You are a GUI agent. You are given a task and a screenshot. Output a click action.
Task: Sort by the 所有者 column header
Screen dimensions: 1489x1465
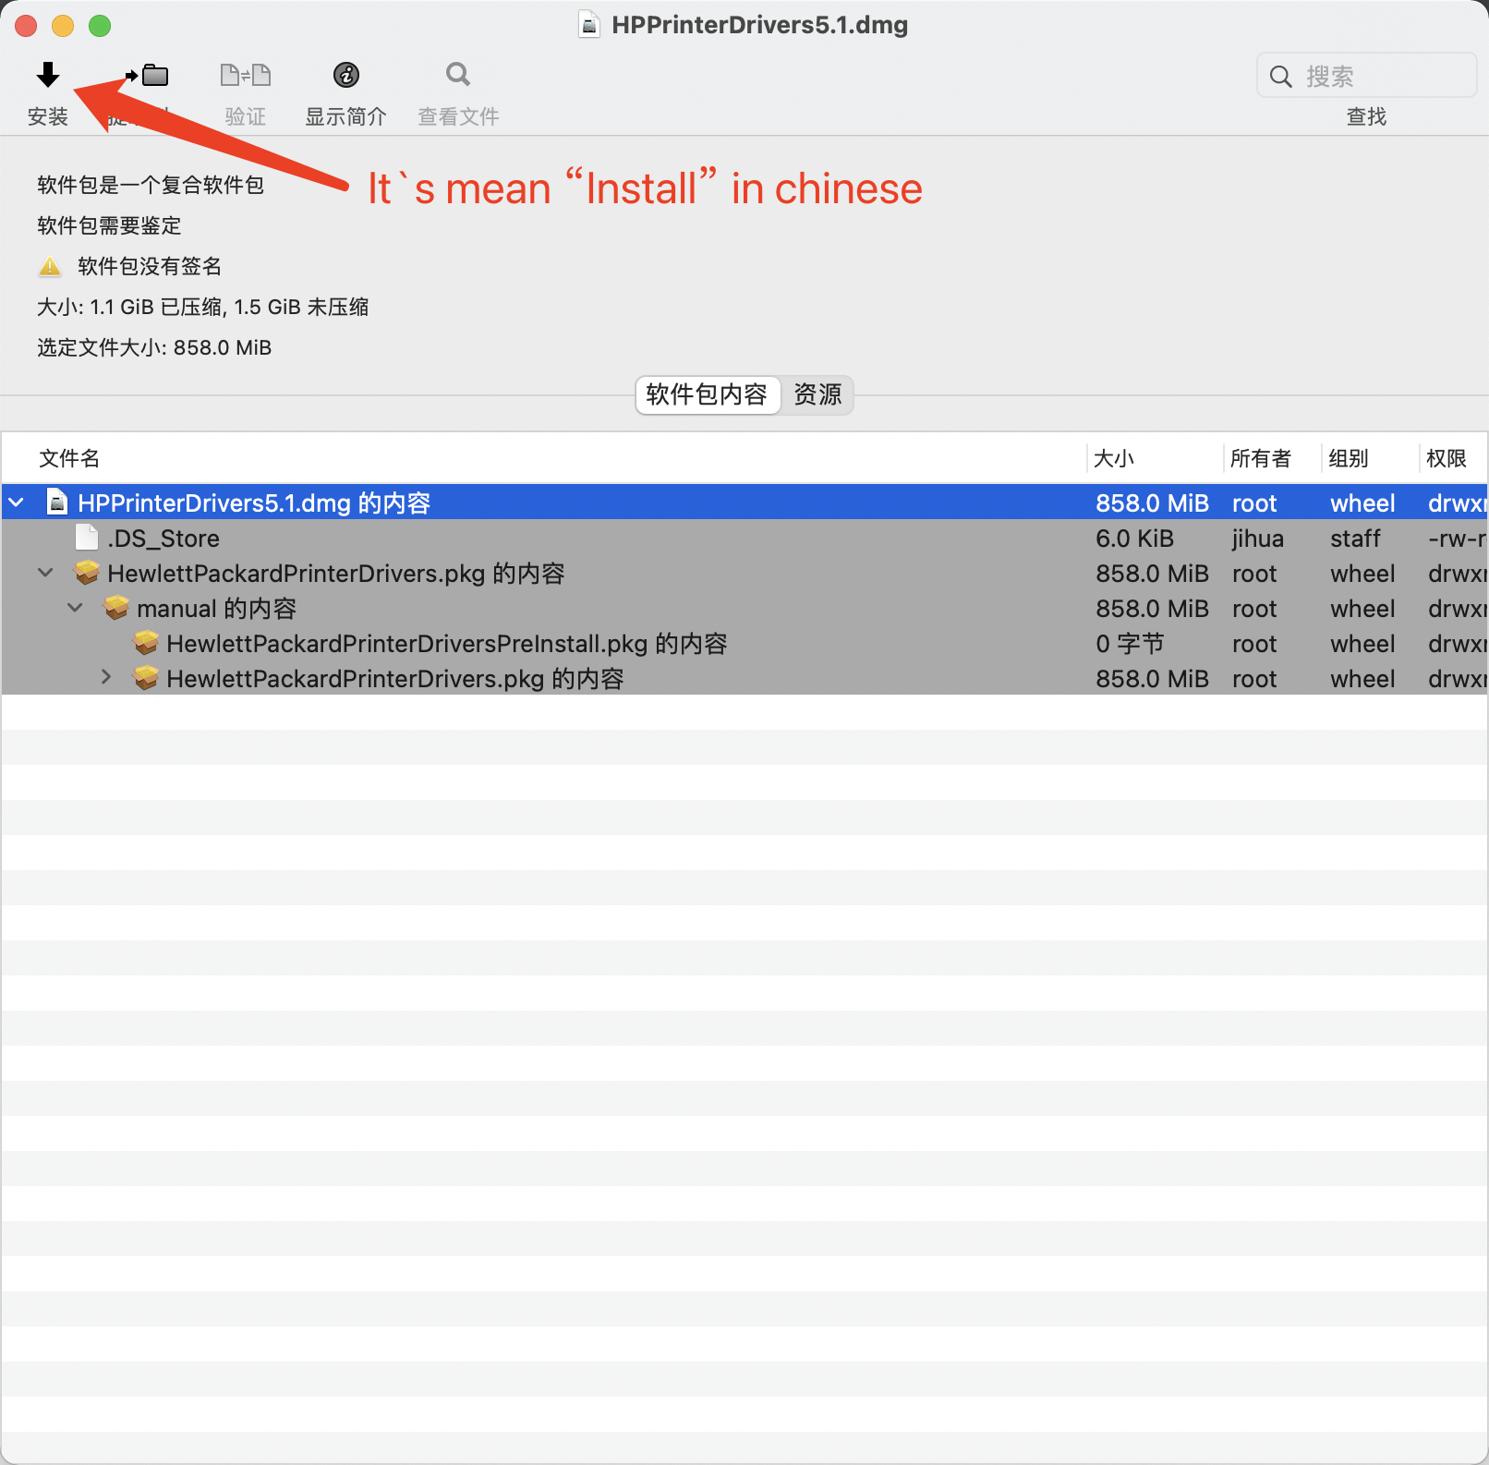point(1261,459)
